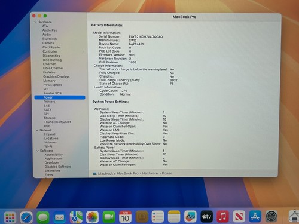Open Launchpad from the Dock
This screenshot has width=299, height=224.
click(x=10, y=217)
